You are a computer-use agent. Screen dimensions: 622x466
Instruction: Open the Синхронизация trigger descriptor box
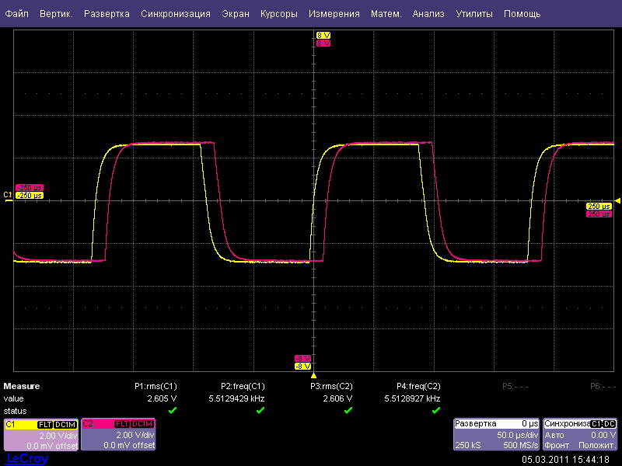[x=581, y=434]
